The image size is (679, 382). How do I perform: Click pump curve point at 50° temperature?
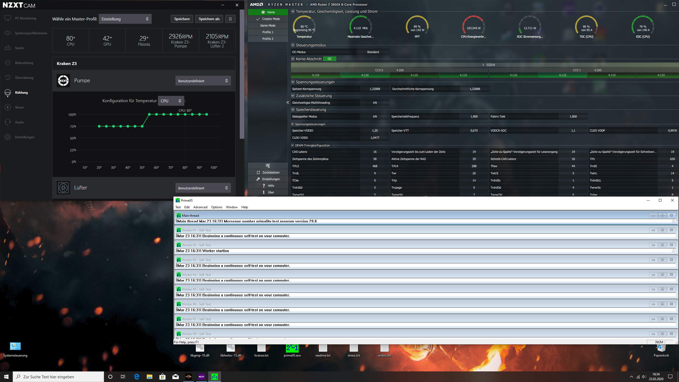pos(142,126)
